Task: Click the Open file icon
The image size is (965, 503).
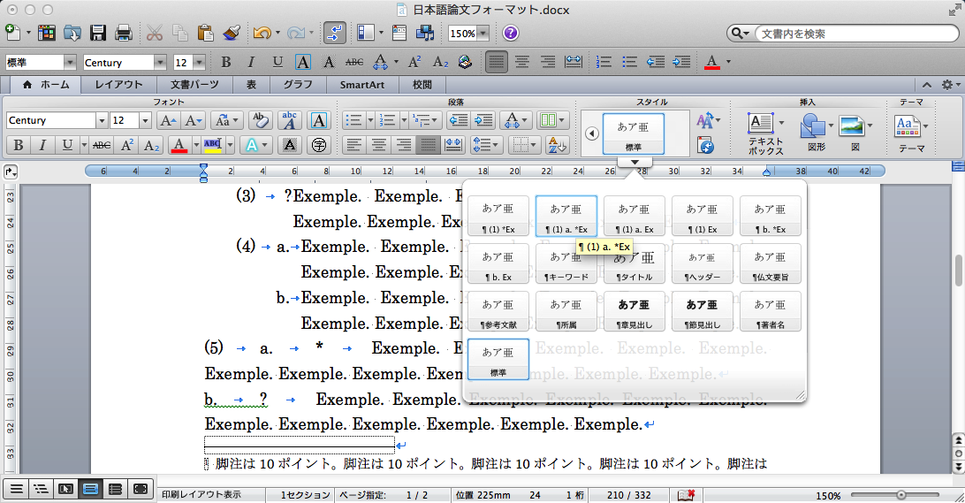Action: tap(72, 33)
